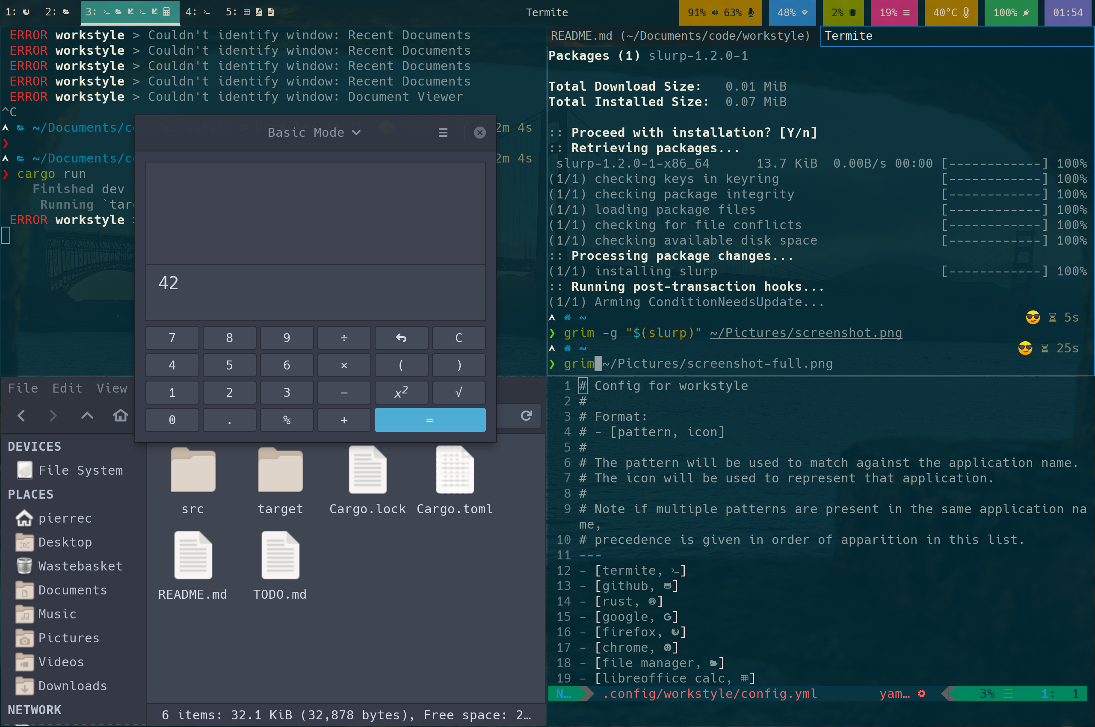Click the Wi-Fi 48% status block
This screenshot has width=1095, height=727.
click(x=792, y=12)
